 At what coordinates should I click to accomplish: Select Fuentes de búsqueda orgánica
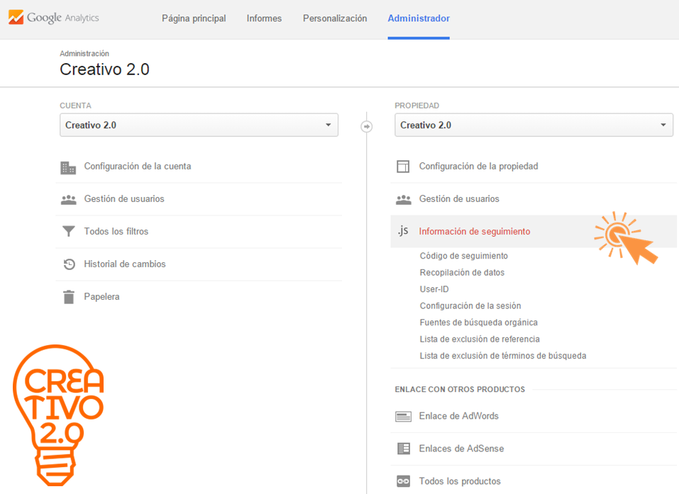click(478, 322)
